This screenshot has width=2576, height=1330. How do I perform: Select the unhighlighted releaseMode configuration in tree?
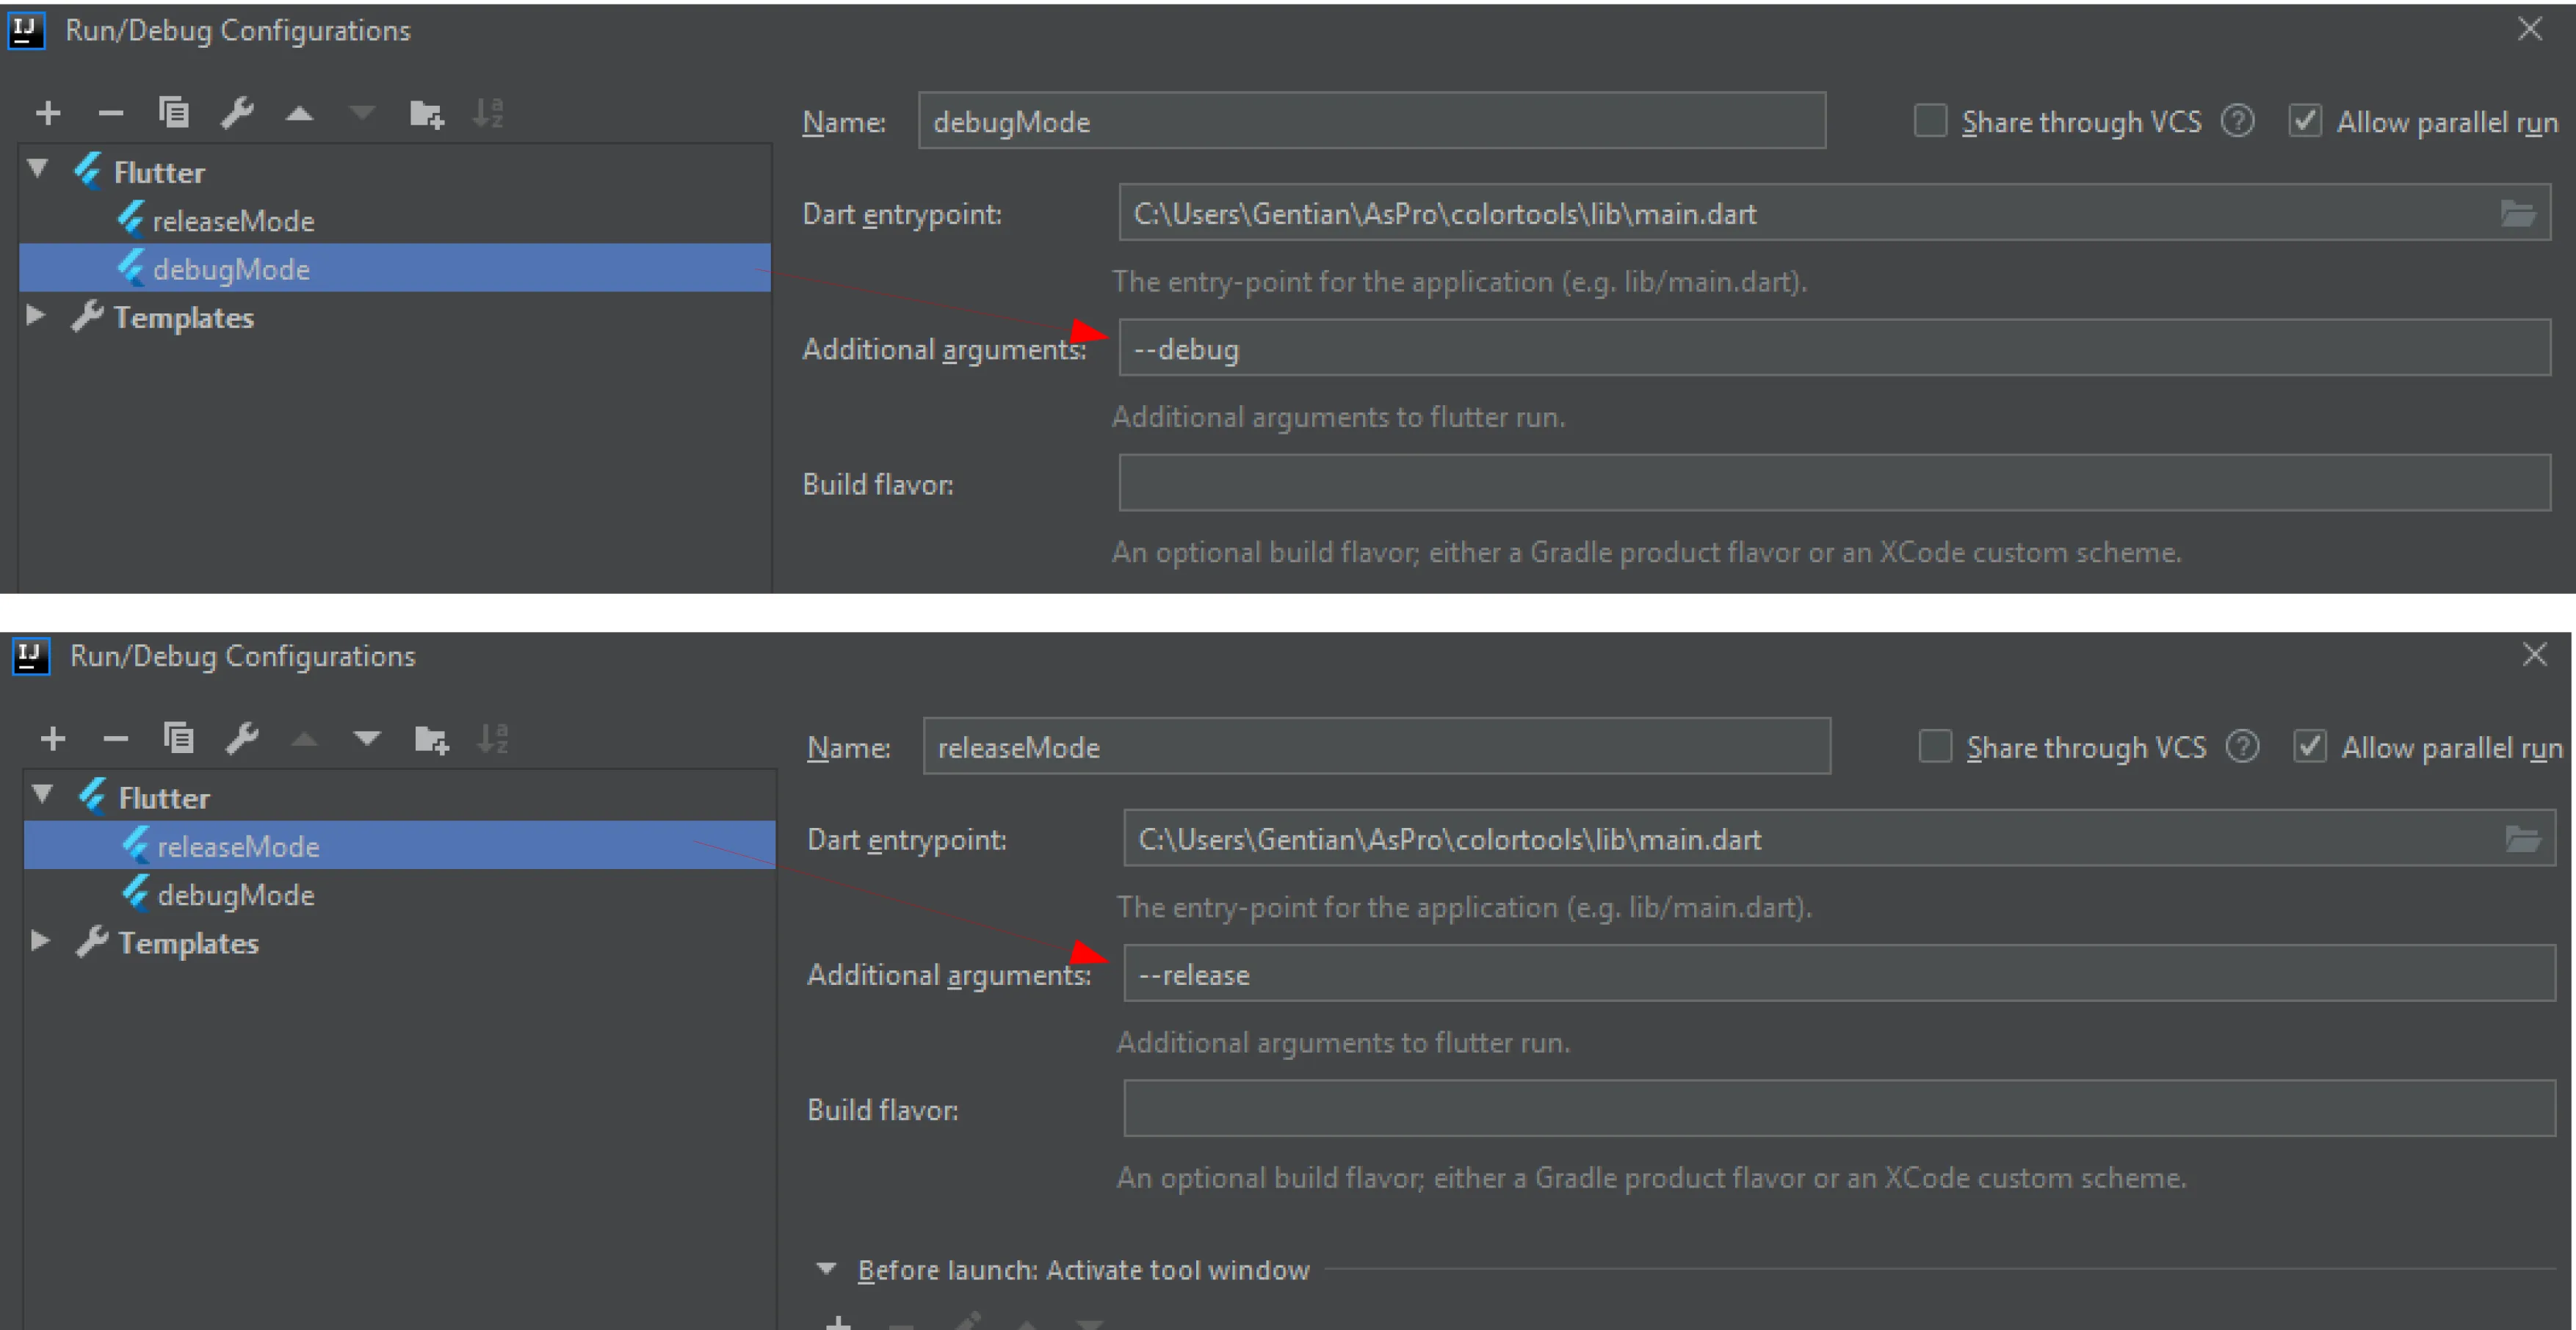(x=232, y=221)
